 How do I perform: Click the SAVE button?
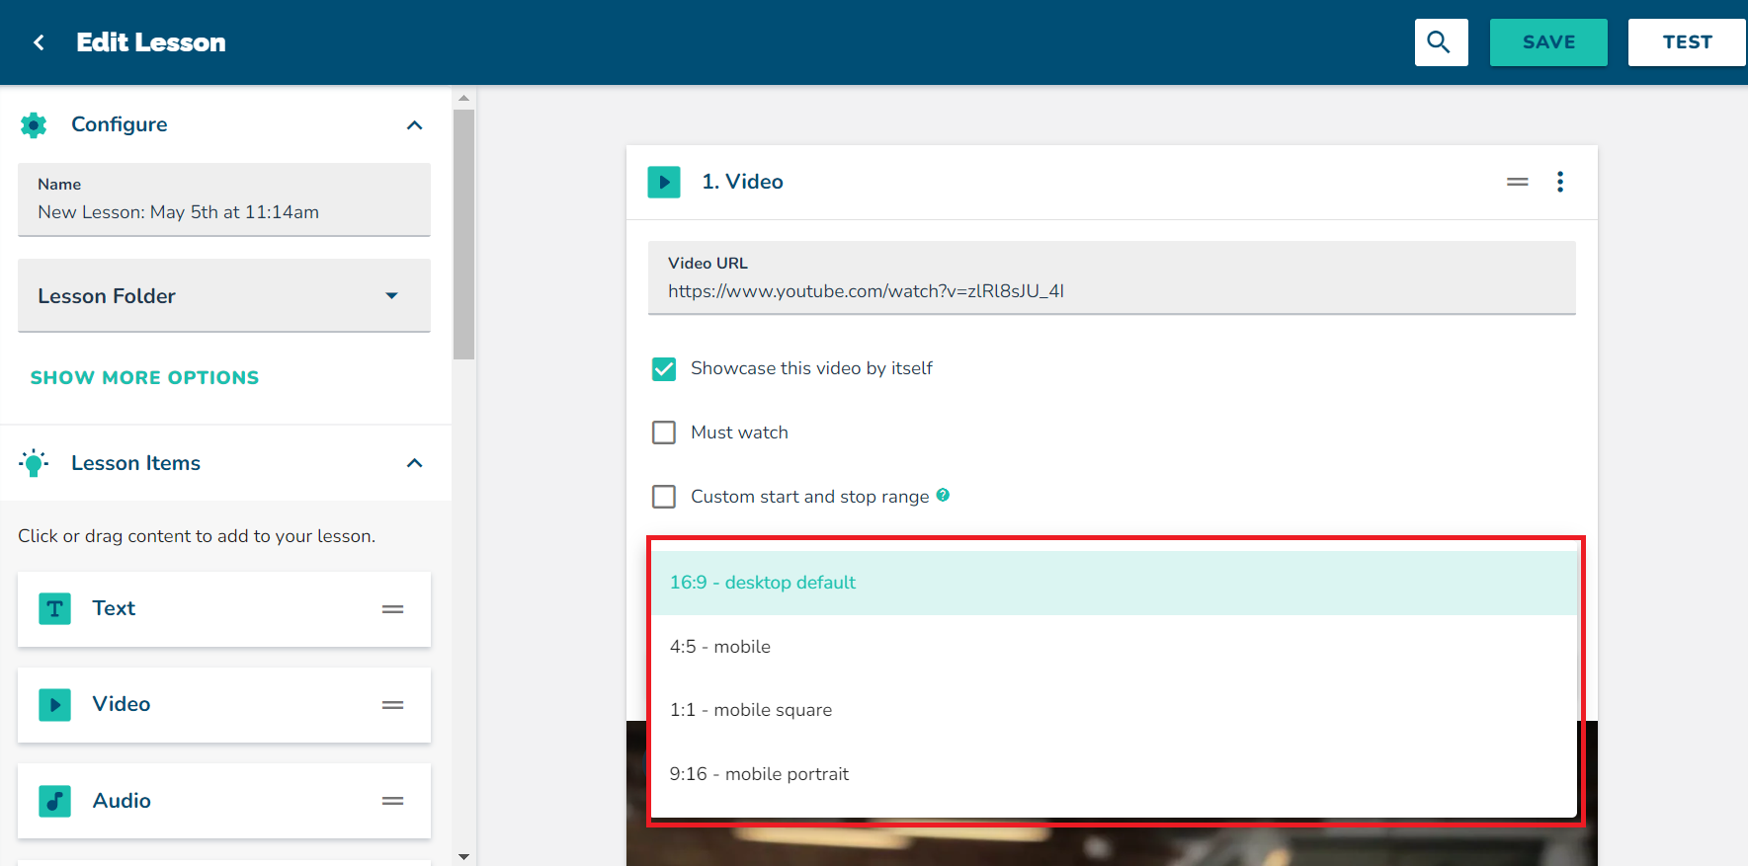tap(1548, 42)
